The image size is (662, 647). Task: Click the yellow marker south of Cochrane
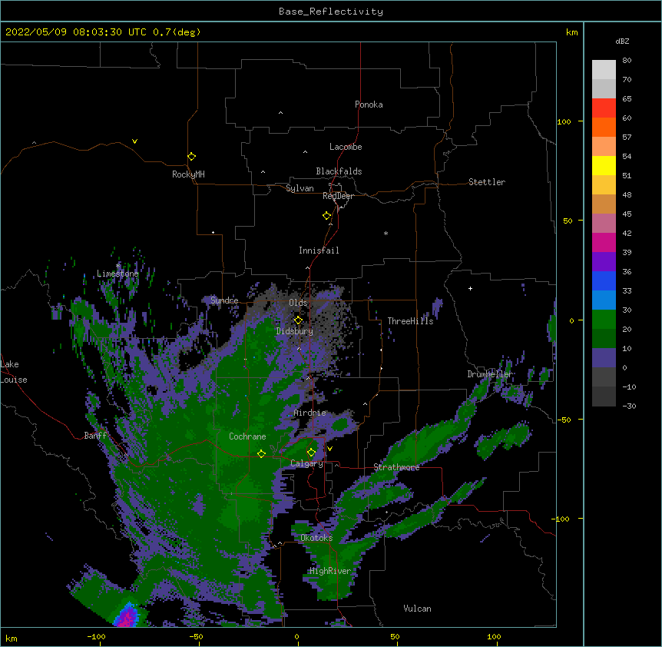pyautogui.click(x=261, y=453)
